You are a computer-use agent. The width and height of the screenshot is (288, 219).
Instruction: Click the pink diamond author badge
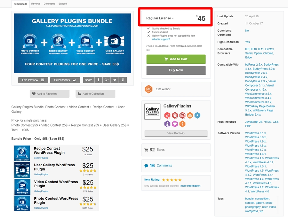coord(175,124)
